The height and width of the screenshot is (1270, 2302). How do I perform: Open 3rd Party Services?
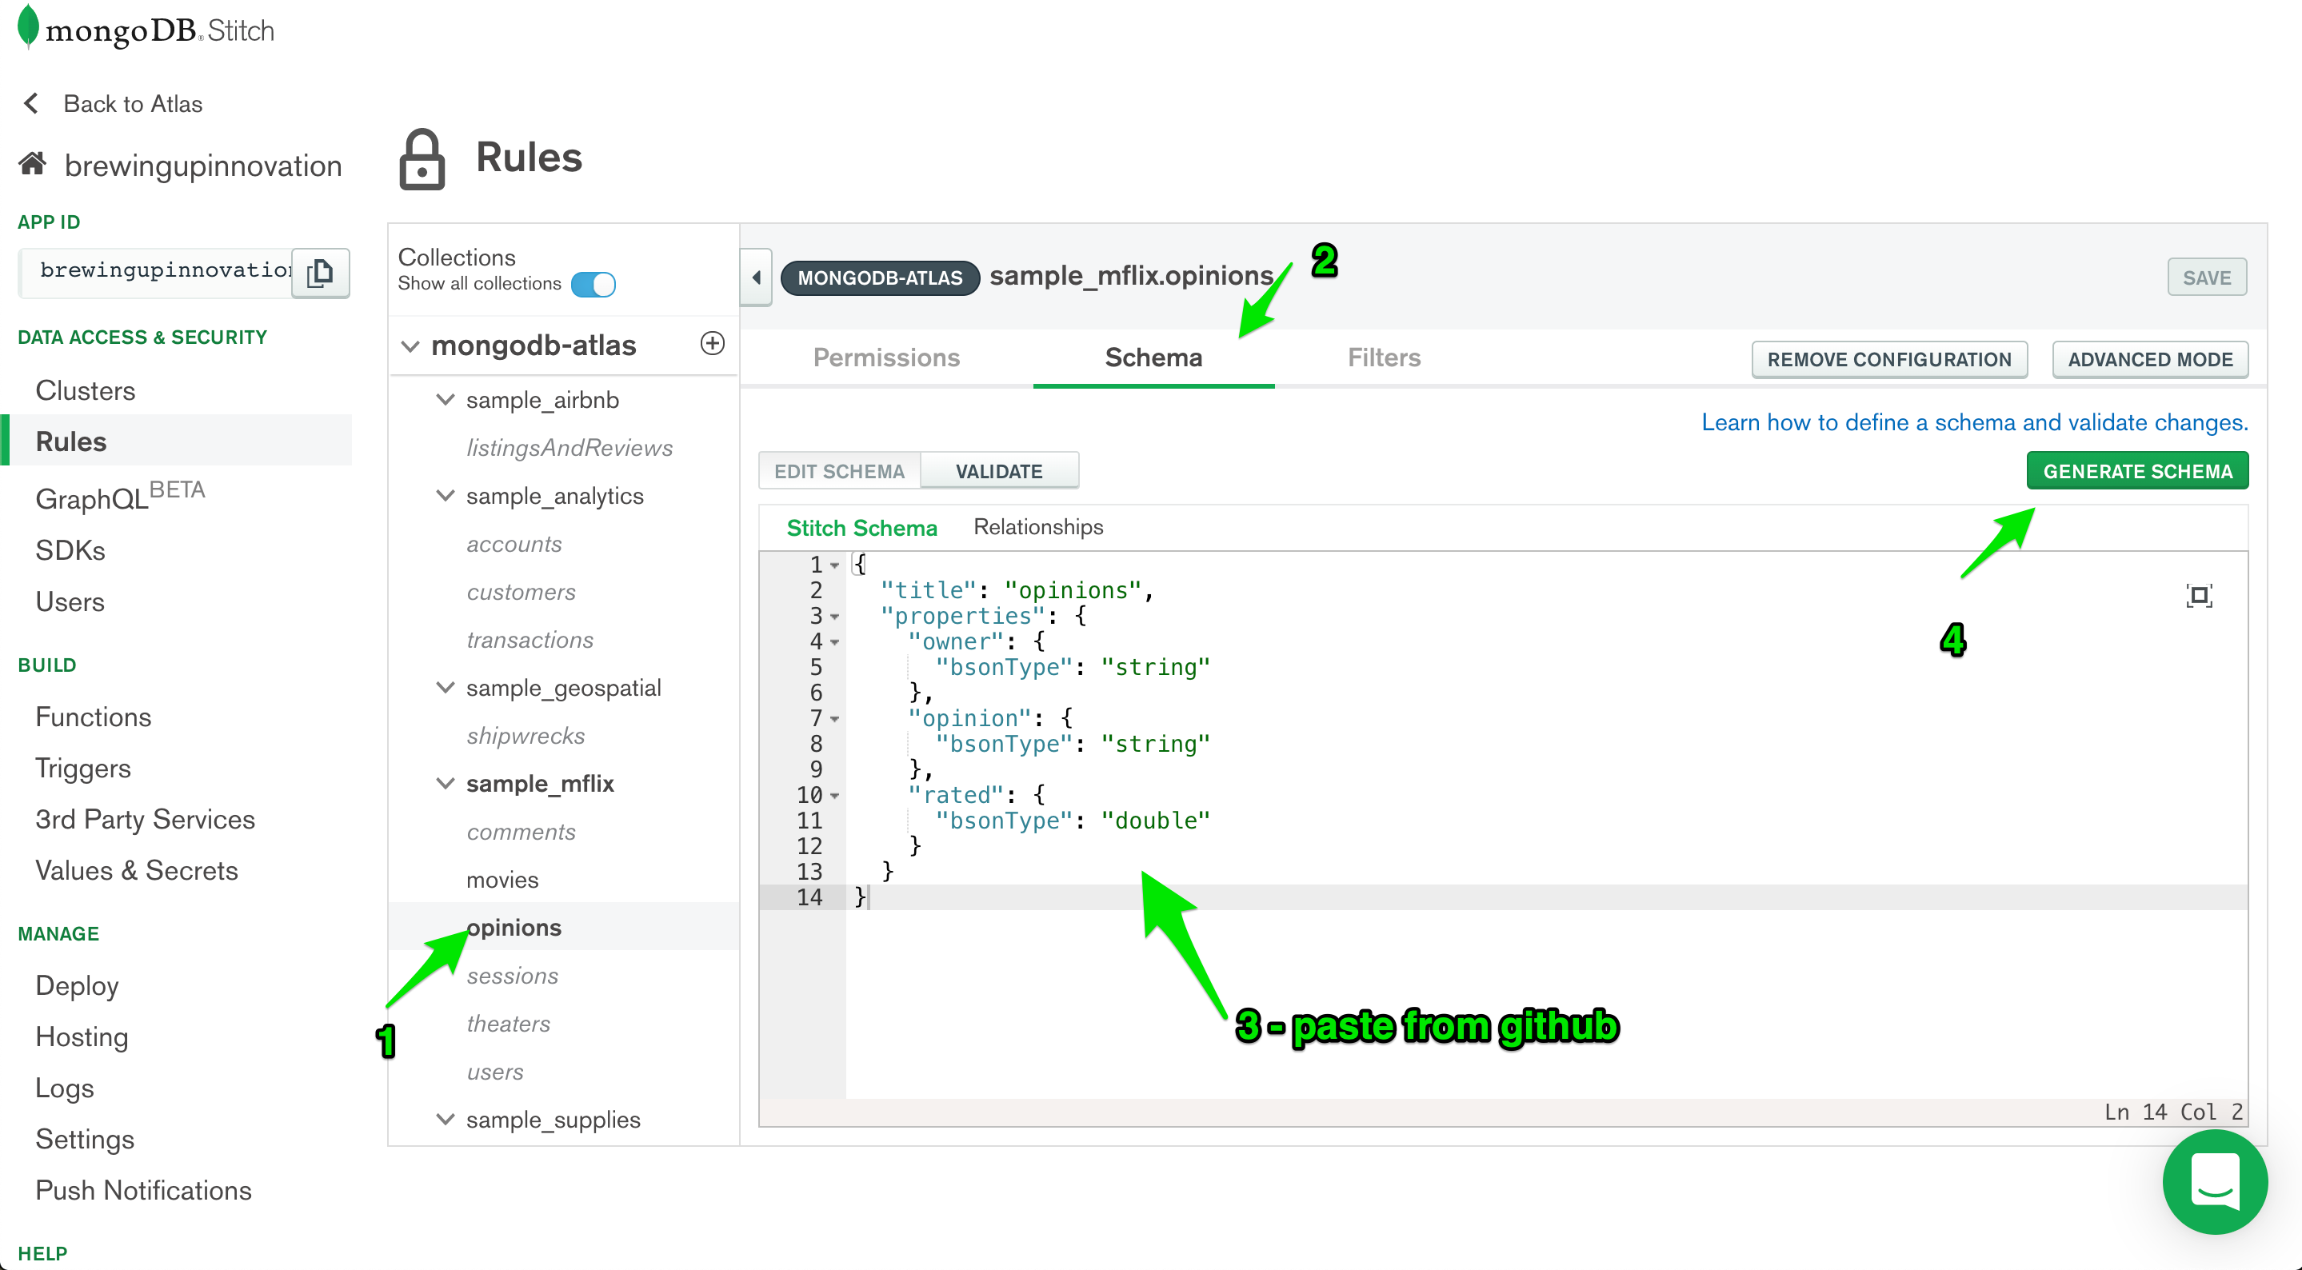pyautogui.click(x=145, y=820)
